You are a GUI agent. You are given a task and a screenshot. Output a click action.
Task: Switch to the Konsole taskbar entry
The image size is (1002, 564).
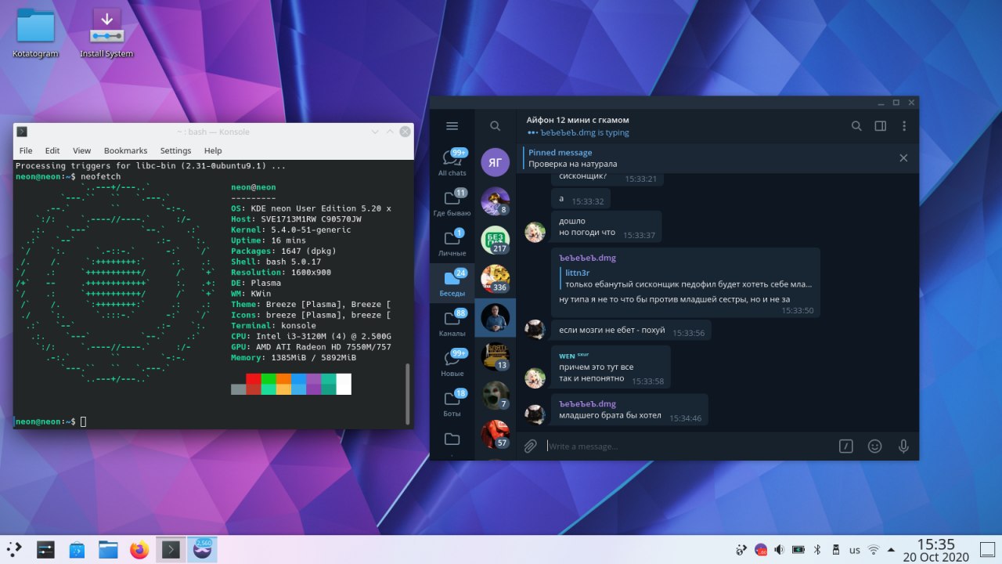tap(171, 550)
